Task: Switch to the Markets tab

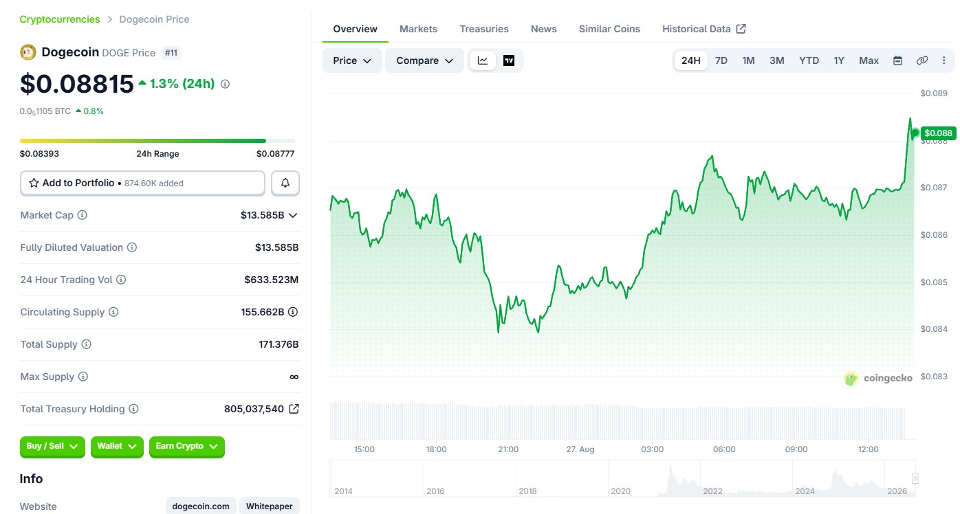Action: (x=418, y=29)
